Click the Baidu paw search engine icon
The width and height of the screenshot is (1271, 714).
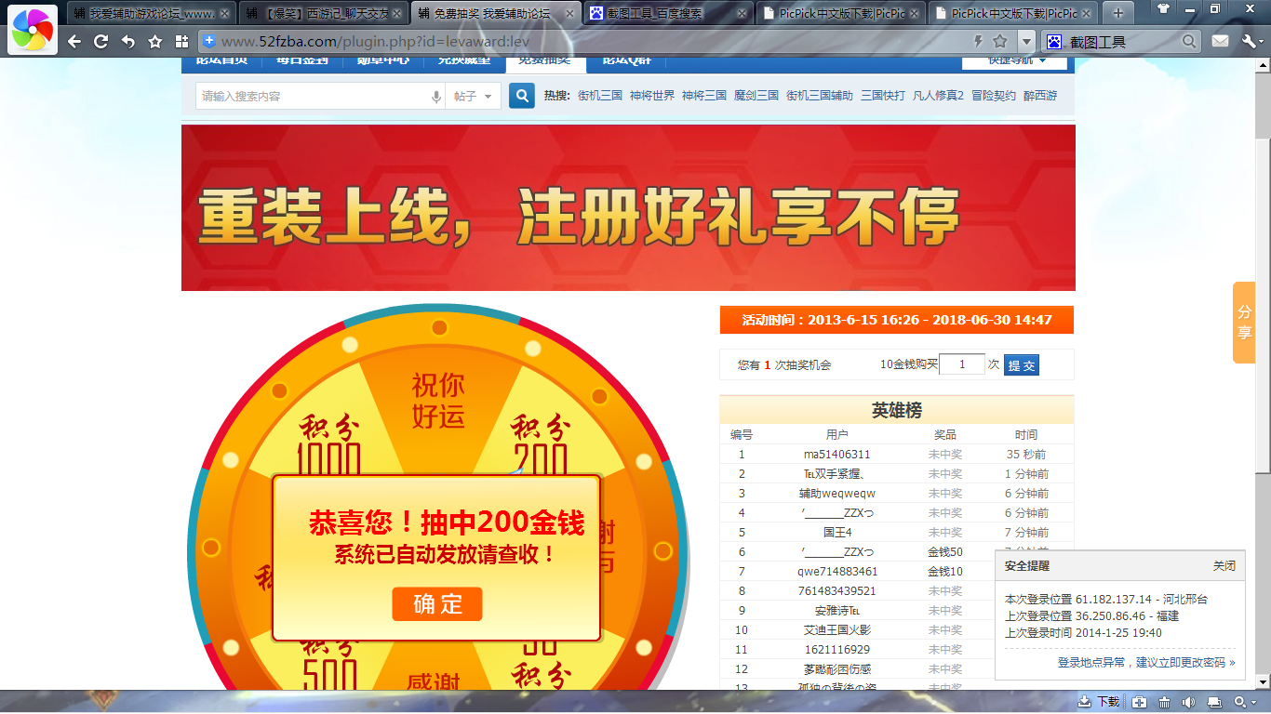[1054, 42]
